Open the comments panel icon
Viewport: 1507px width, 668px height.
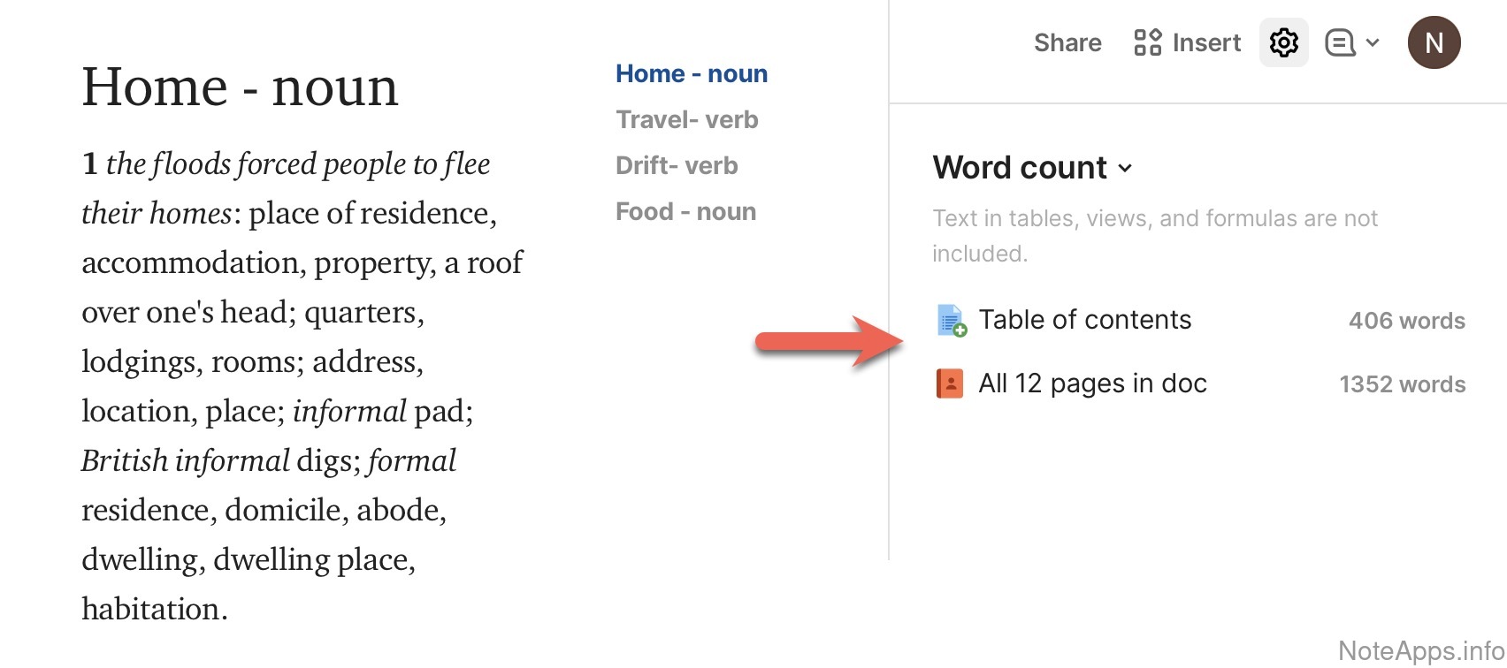click(1339, 42)
